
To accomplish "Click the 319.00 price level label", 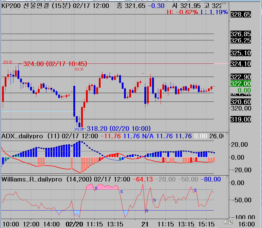I will (x=241, y=119).
